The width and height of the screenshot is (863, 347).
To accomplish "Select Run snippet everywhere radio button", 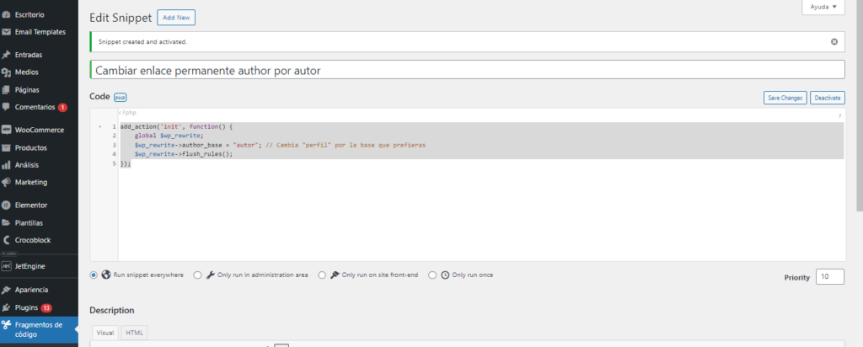I will [x=94, y=275].
